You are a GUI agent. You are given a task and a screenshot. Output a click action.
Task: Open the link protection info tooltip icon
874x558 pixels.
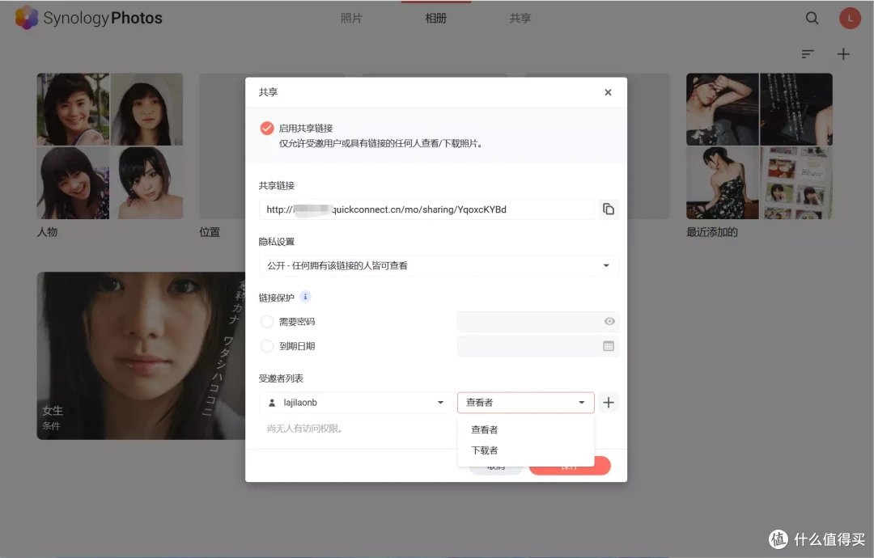click(x=304, y=296)
